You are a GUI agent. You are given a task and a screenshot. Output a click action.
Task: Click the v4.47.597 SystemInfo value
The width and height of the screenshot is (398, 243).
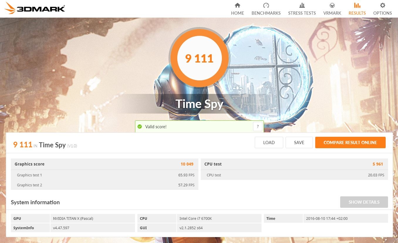pos(61,228)
